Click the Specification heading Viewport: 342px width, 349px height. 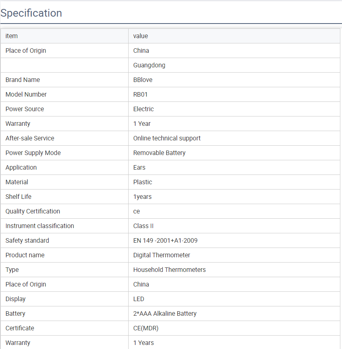(x=31, y=13)
